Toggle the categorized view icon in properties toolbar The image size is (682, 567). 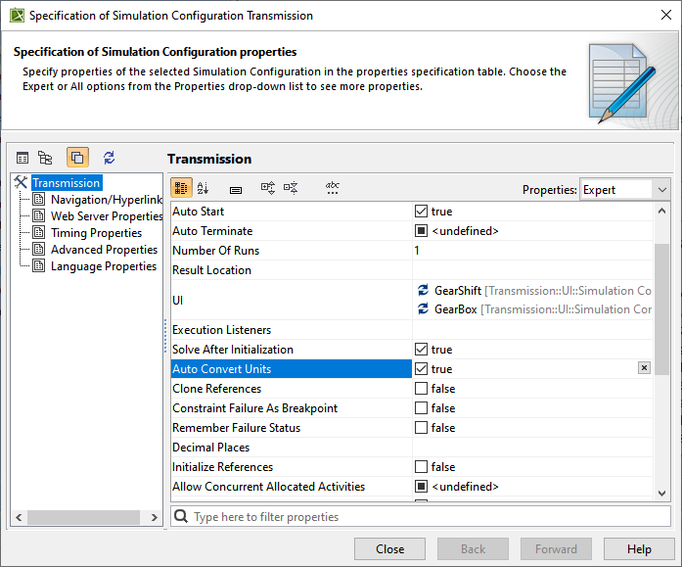[182, 188]
